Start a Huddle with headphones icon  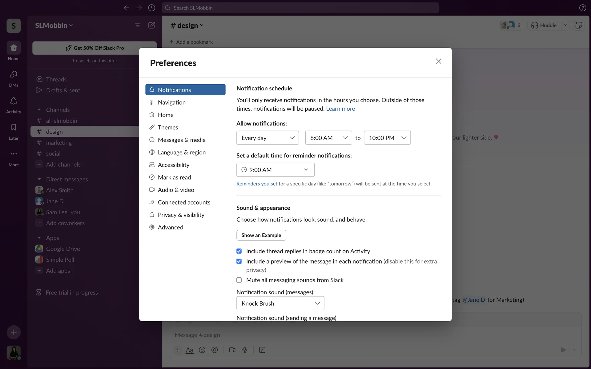click(544, 25)
